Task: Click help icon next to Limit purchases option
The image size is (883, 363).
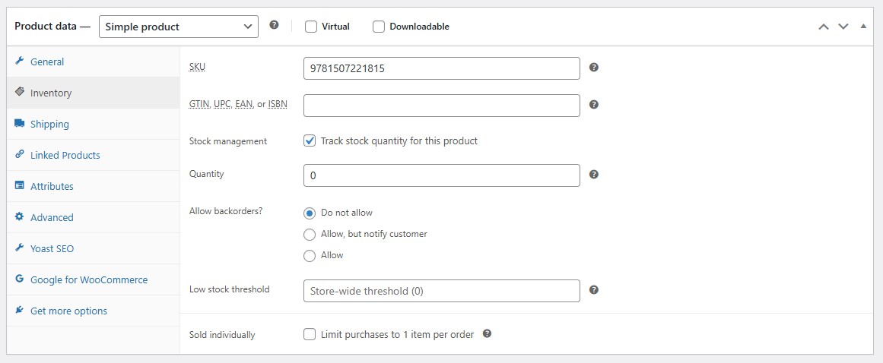Action: (x=488, y=333)
